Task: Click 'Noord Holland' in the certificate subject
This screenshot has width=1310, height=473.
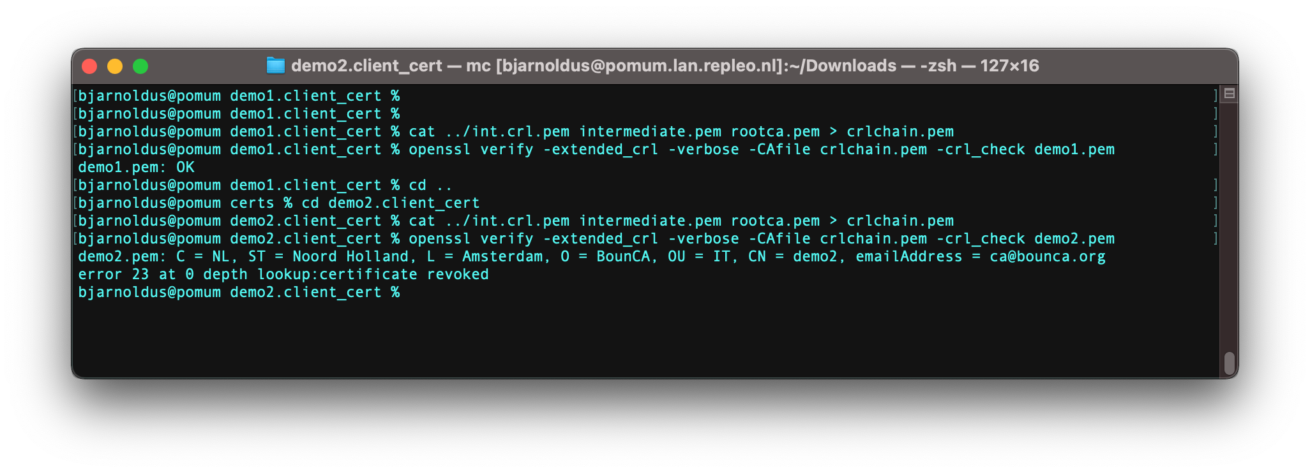Action: [x=350, y=256]
